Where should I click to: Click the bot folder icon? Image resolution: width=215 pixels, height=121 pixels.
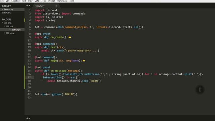pyautogui.click(x=7, y=26)
